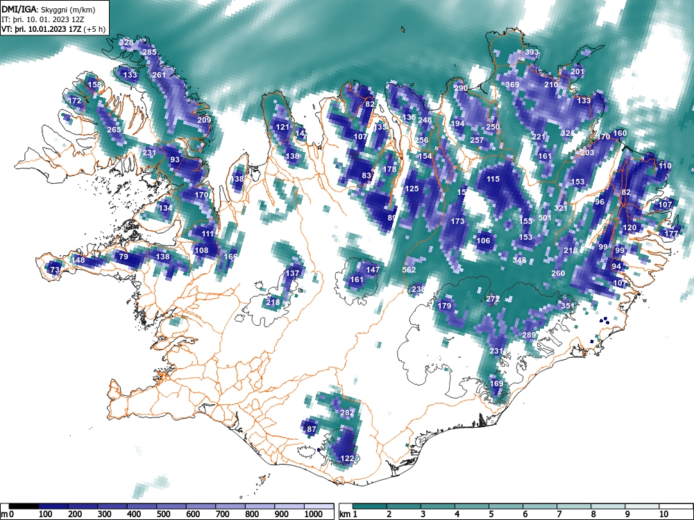The height and width of the screenshot is (520, 694).
Task: Click visibility value 177 on the east coast
Action: [671, 234]
